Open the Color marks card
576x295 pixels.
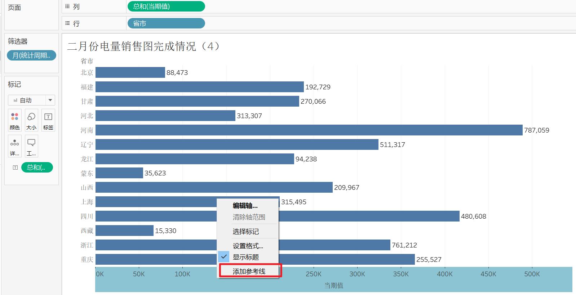pyautogui.click(x=15, y=120)
